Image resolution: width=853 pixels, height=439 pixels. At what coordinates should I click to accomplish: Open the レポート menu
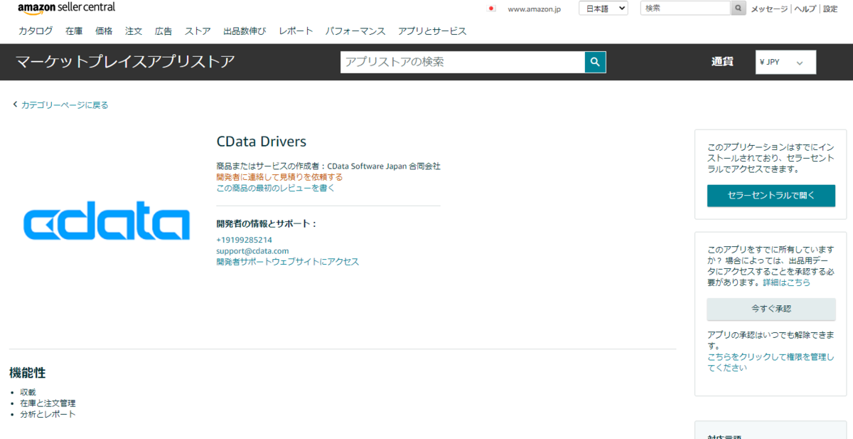296,31
